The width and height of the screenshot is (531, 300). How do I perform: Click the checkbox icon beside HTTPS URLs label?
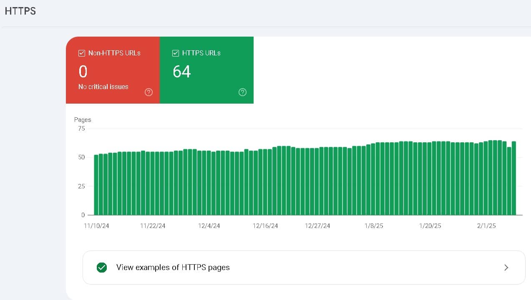[x=176, y=53]
